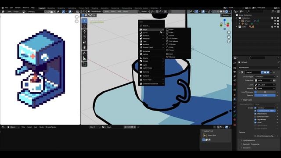Open the Add Modifier dropdown

coord(259,68)
